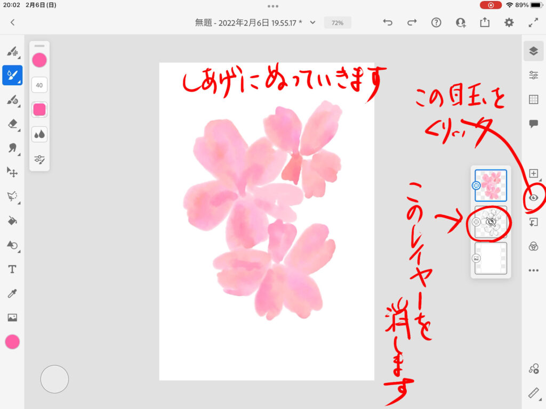546x409 pixels.
Task: Toggle full screen mode with arrows icon
Action: pyautogui.click(x=533, y=22)
